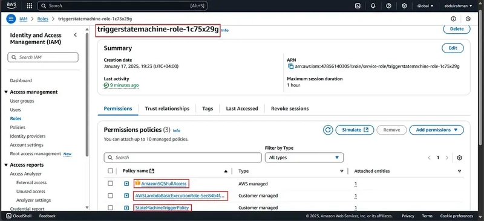Refresh the permissions policies list
This screenshot has height=221, width=484.
(328, 130)
